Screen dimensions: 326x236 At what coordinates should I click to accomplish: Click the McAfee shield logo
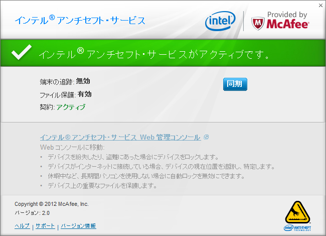pos(258,23)
